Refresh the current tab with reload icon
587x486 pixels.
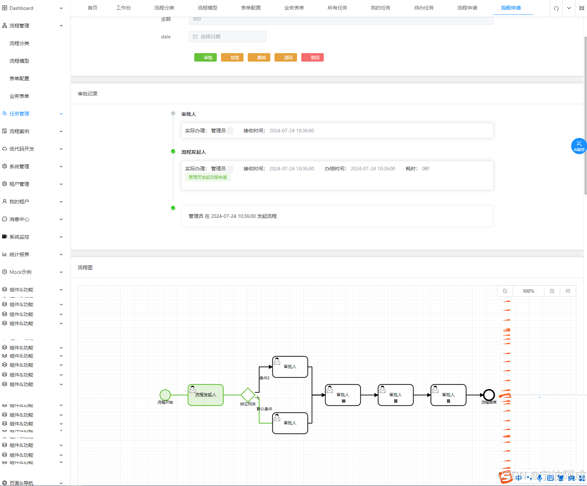[556, 8]
